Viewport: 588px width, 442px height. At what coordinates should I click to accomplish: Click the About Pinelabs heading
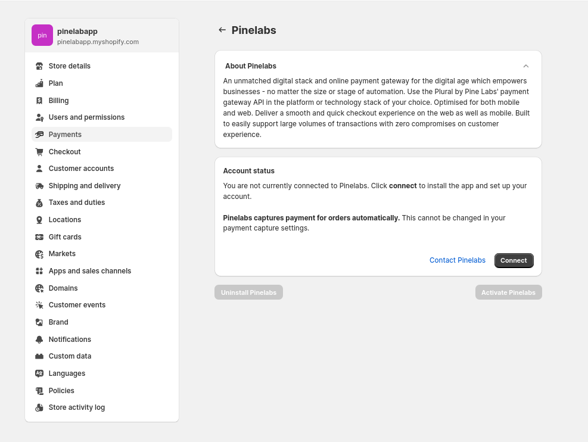250,66
